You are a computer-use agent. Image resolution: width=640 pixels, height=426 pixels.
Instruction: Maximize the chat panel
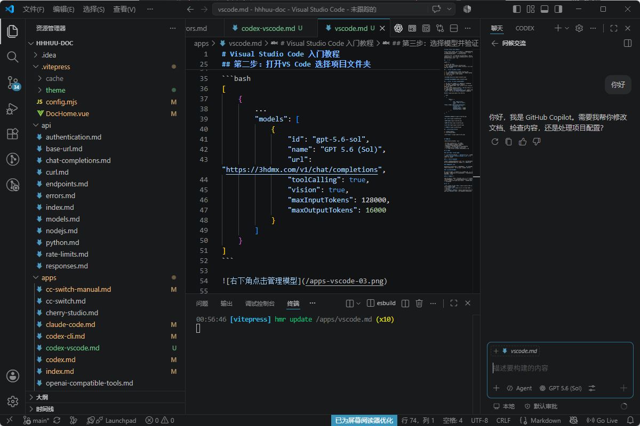[614, 28]
